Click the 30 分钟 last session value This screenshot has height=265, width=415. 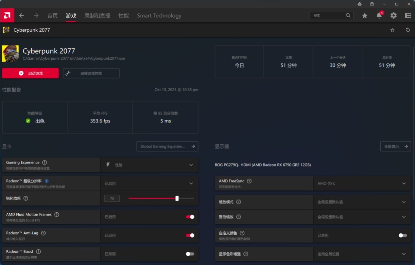click(x=338, y=65)
